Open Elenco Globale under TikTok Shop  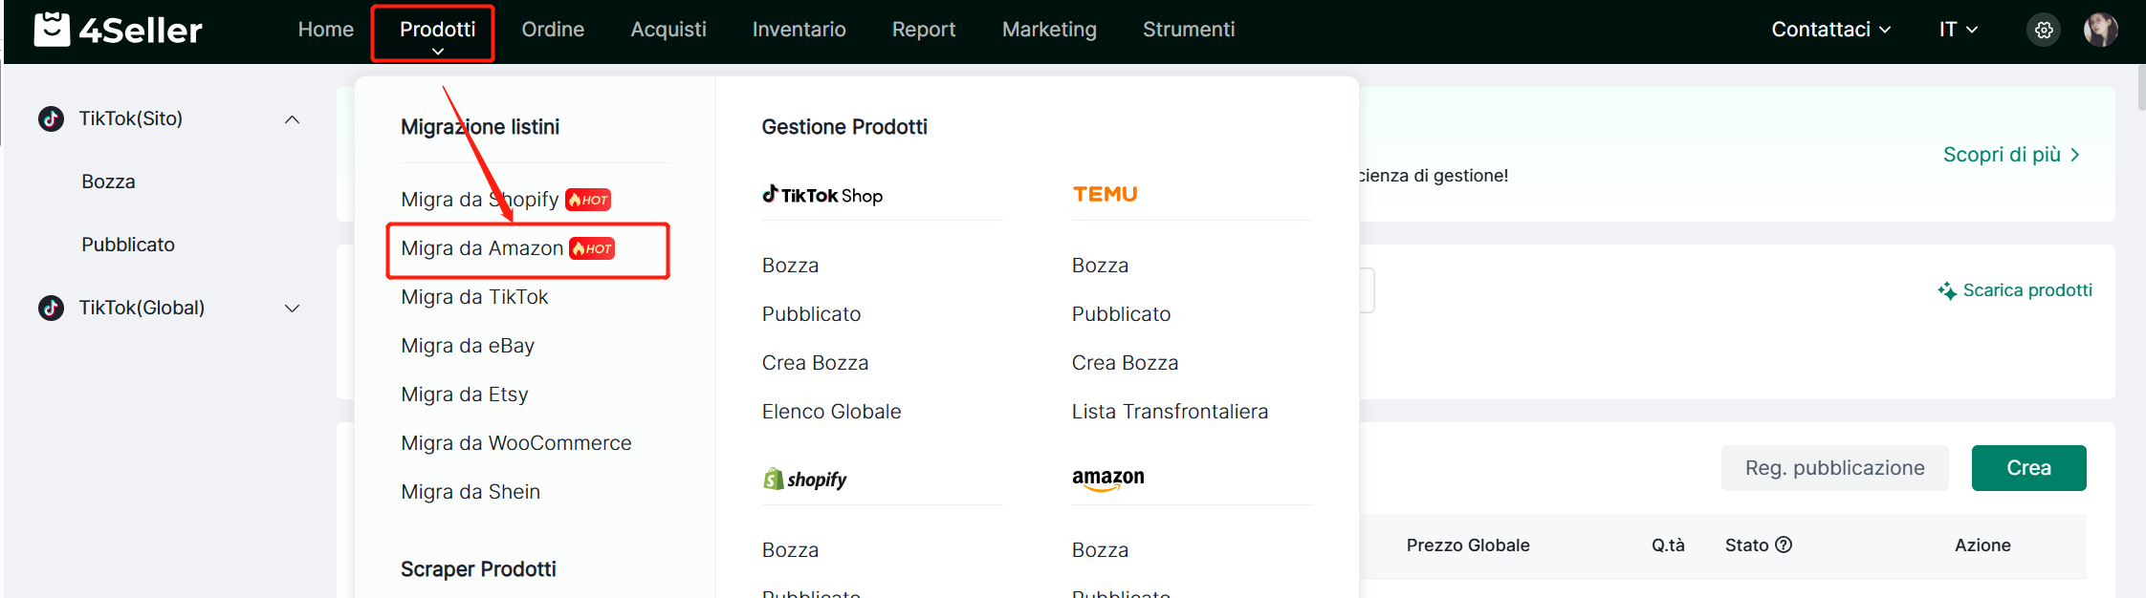coord(832,412)
